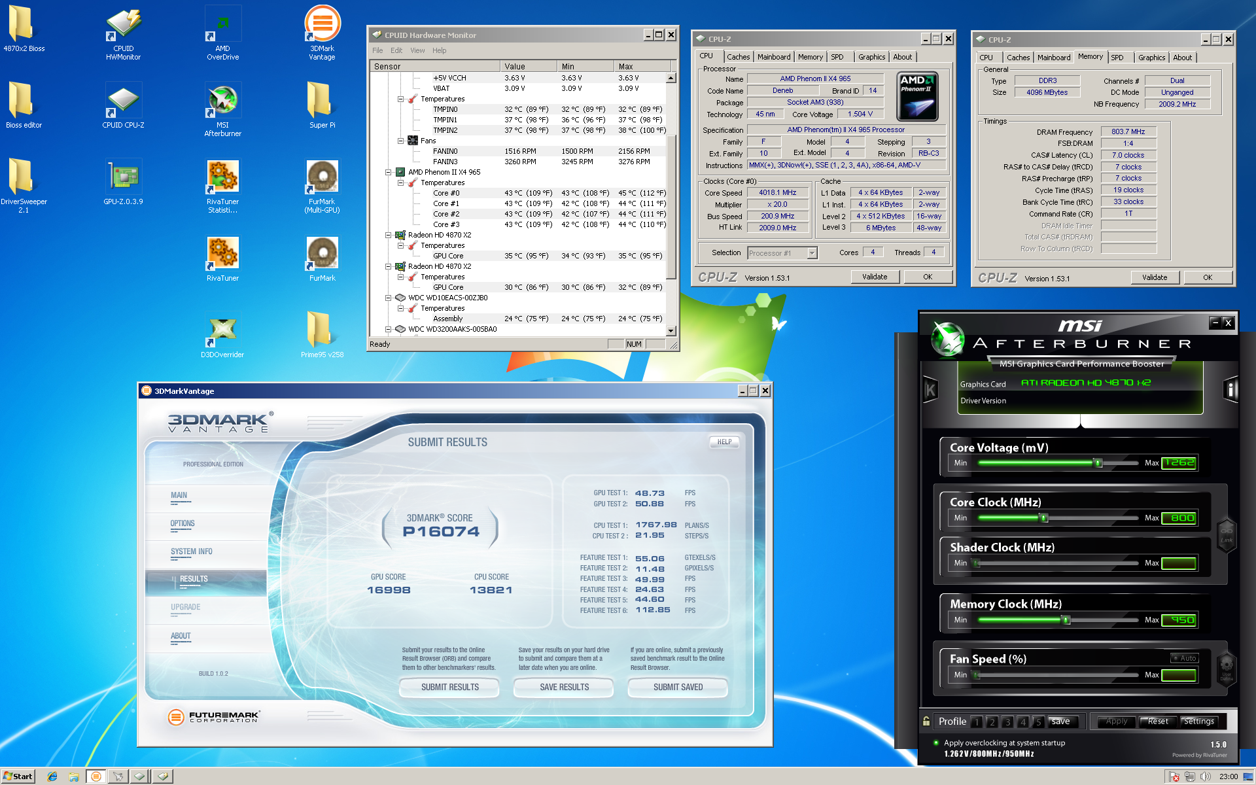
Task: Click the Internet Explorer icon in the taskbar
Action: [52, 776]
